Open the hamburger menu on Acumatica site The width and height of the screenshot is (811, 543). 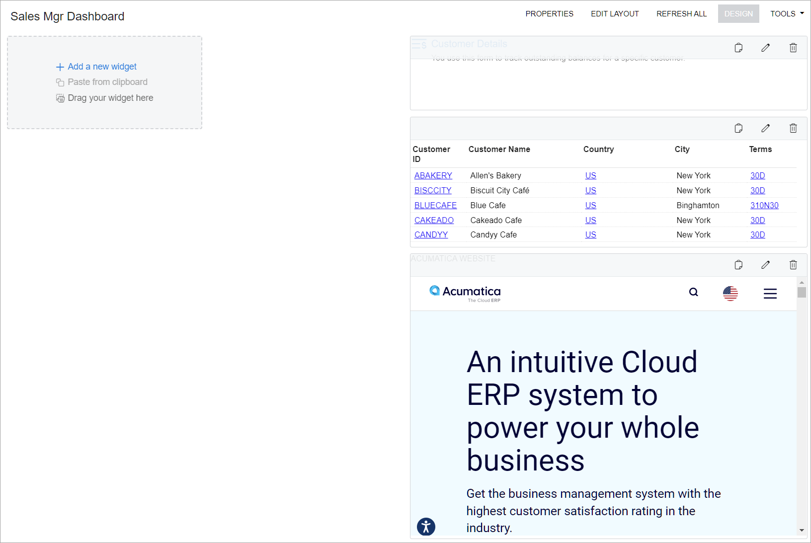(770, 294)
